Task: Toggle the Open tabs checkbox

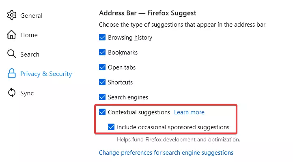Action: coord(102,67)
